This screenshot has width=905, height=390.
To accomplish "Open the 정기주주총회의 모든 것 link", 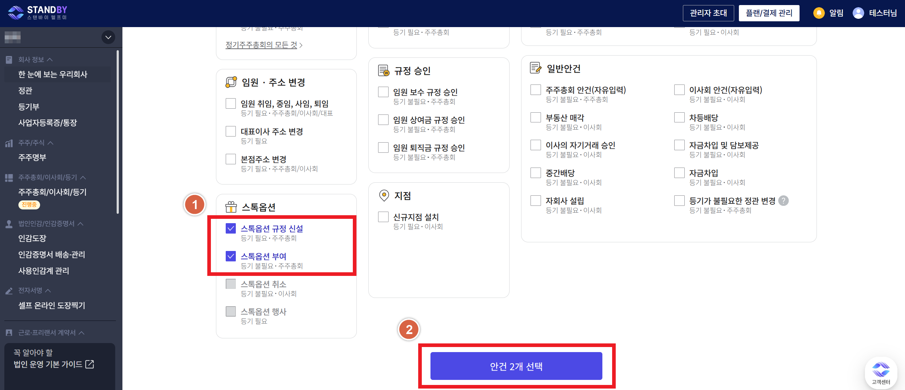I will tap(264, 45).
